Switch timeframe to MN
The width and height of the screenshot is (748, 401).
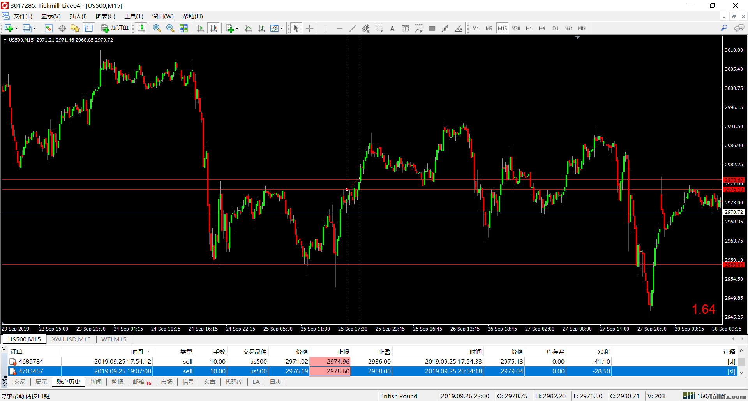[x=582, y=28]
